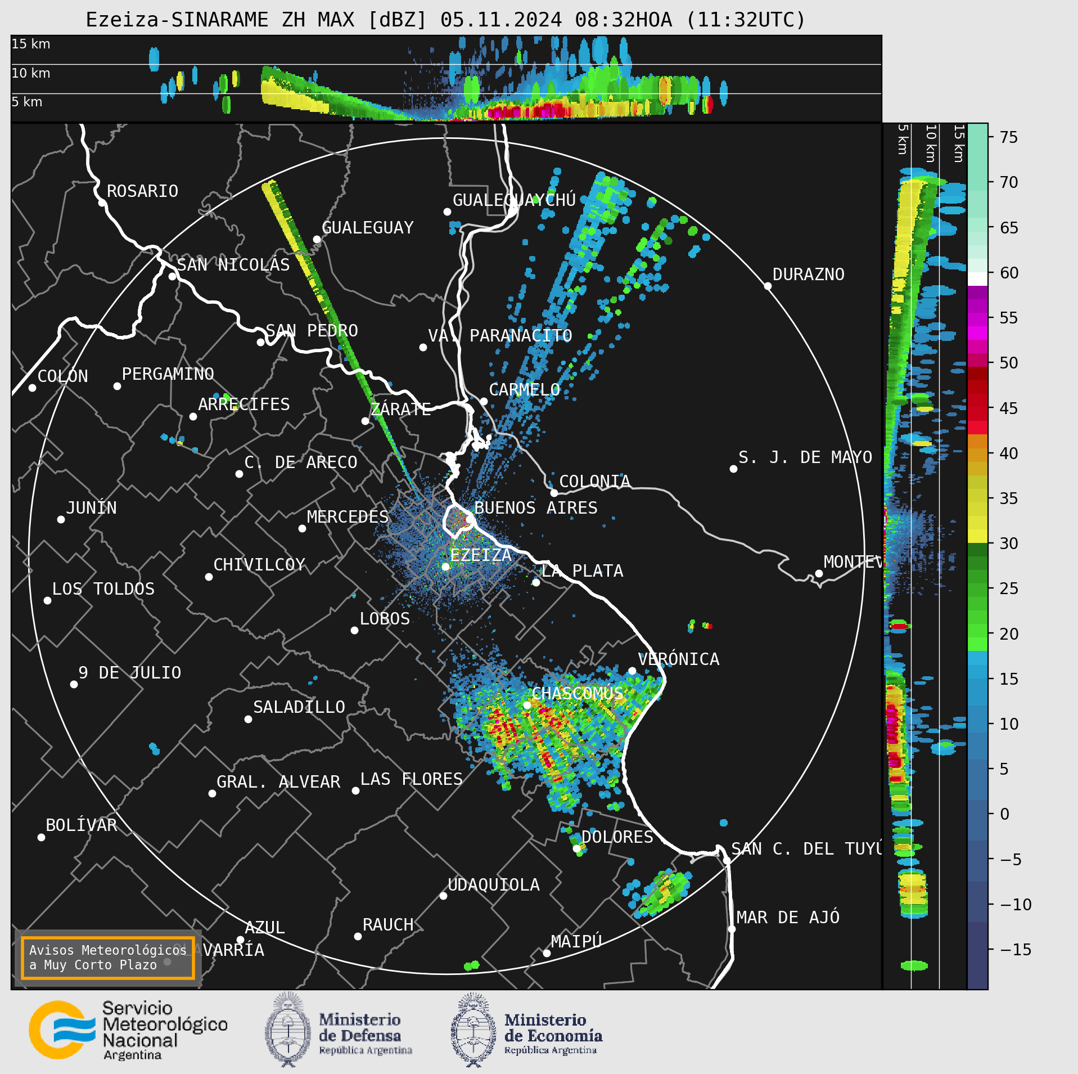Click the MONTEV label near right edge
This screenshot has width=1078, height=1074.
pos(853,562)
